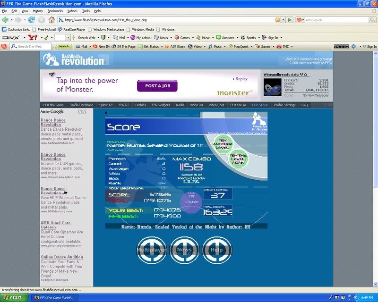
Task: Open the Bookmarks menu
Action: (55, 10)
